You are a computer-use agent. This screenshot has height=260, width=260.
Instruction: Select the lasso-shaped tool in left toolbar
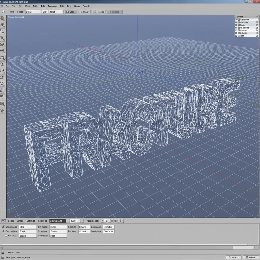[2, 84]
